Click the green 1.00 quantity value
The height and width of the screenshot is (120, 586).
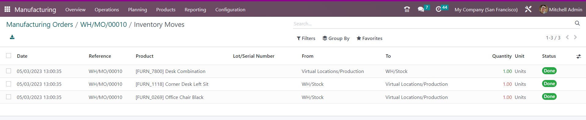click(507, 71)
